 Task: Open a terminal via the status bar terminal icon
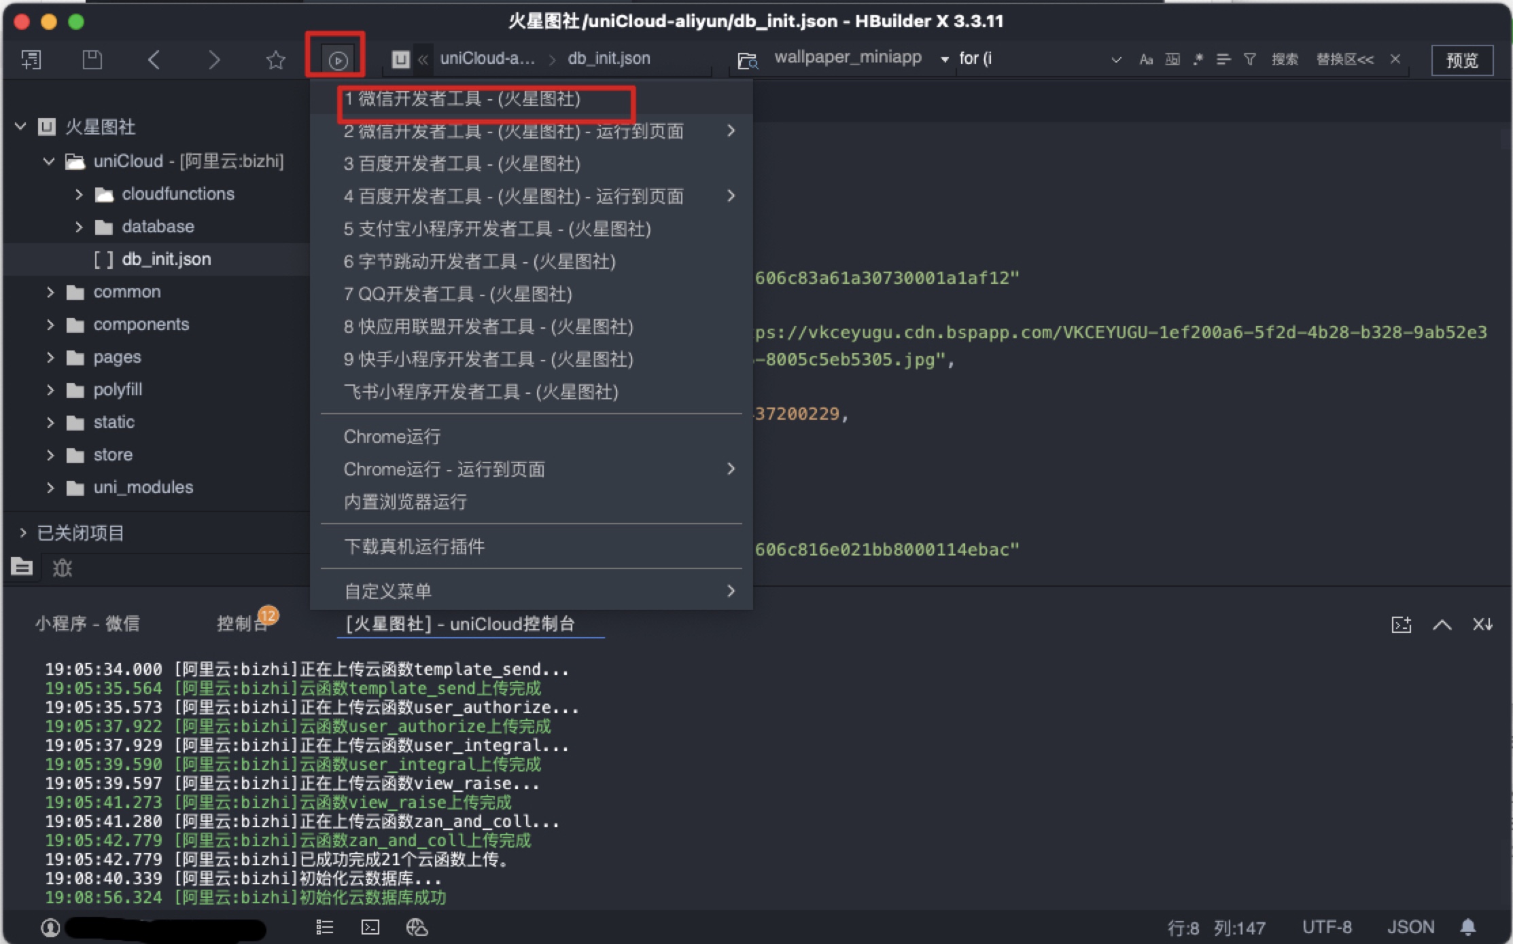(370, 926)
